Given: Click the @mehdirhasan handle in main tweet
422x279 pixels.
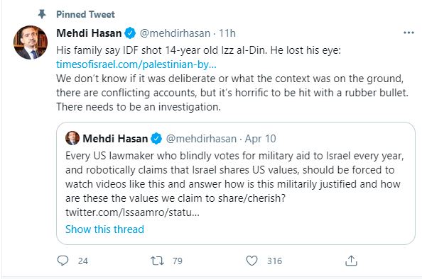Looking at the screenshot, I should pos(175,33).
